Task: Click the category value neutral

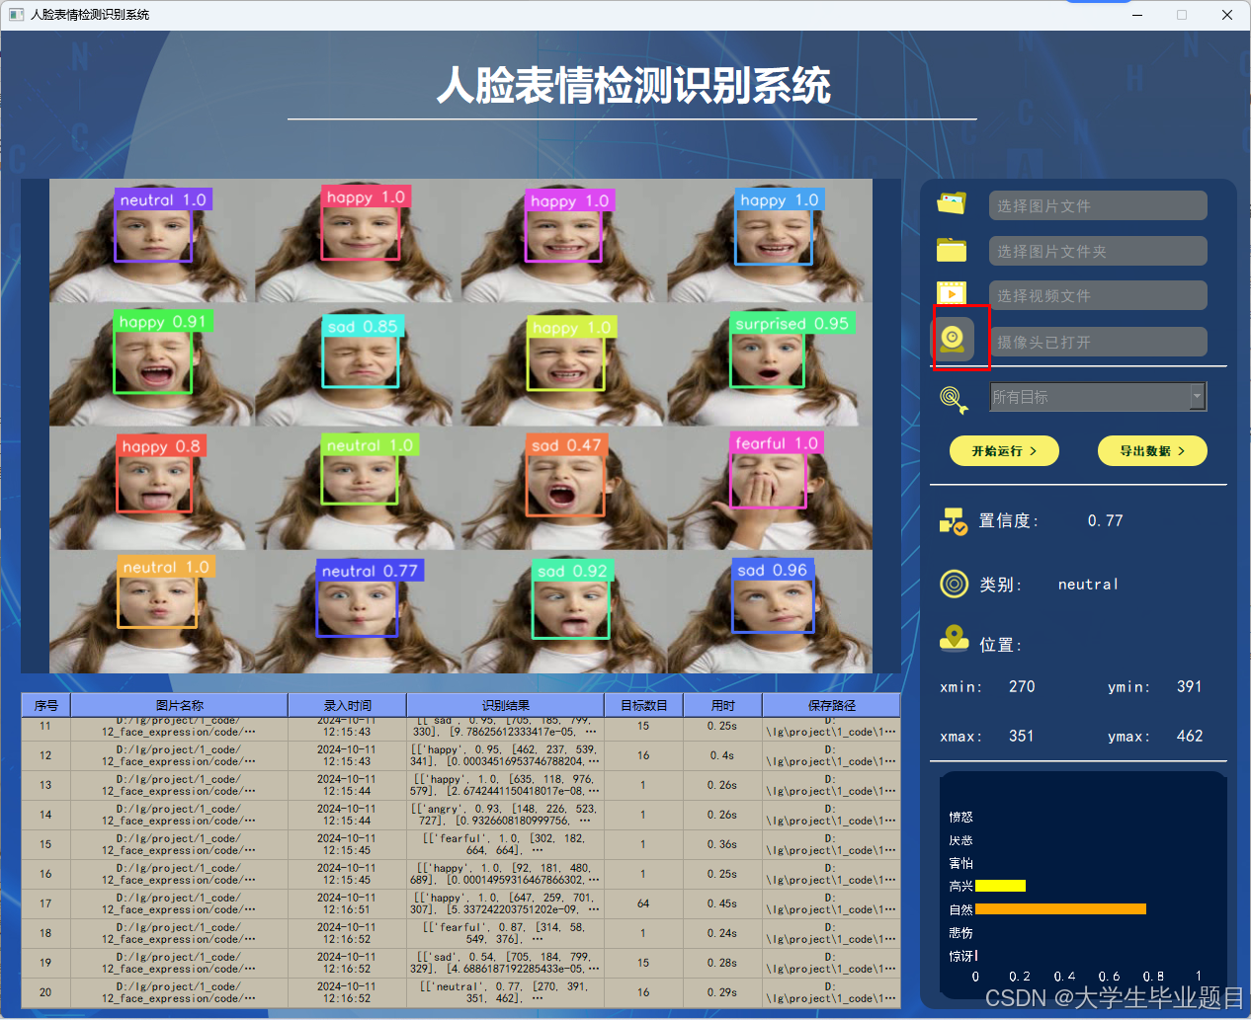Action: coord(1088,585)
